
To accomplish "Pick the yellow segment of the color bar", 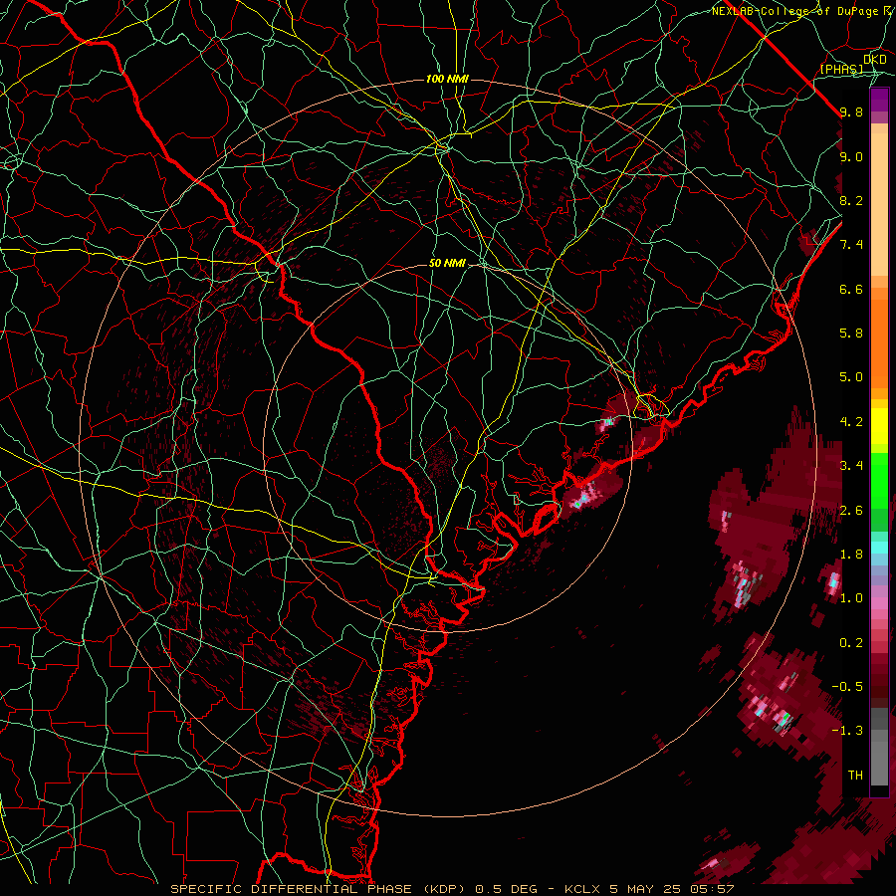I will tap(879, 426).
